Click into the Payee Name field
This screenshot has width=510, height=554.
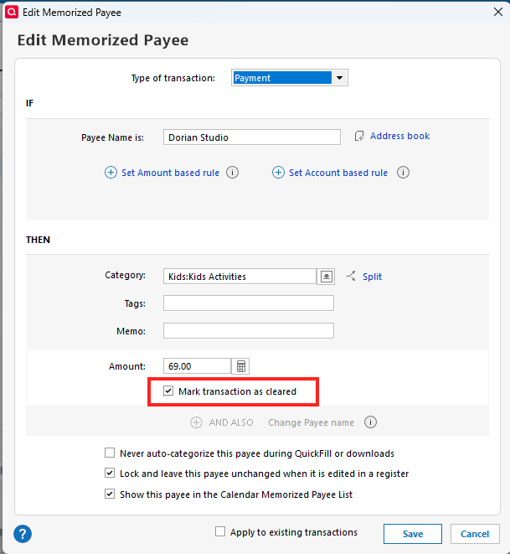[x=251, y=137]
